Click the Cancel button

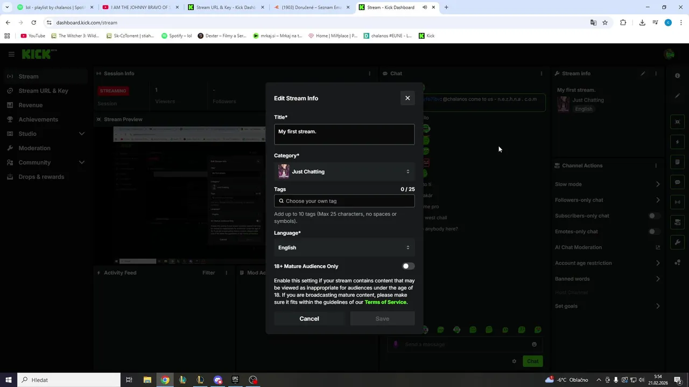click(x=309, y=319)
